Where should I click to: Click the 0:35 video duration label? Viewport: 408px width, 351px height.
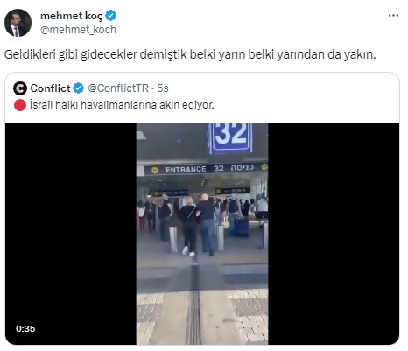(x=25, y=328)
